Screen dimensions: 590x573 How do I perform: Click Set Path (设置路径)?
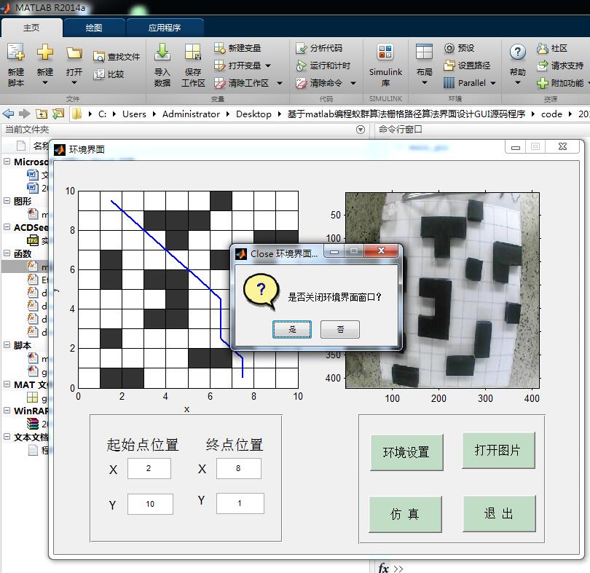467,66
